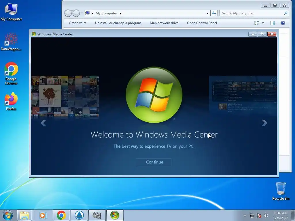This screenshot has height=221, width=295.
Task: Click Windows Media Player taskbar icon
Action: pos(43,215)
